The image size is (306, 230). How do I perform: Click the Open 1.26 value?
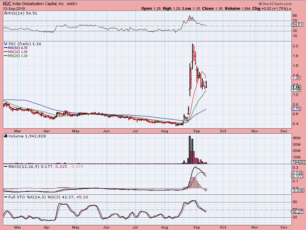point(151,9)
